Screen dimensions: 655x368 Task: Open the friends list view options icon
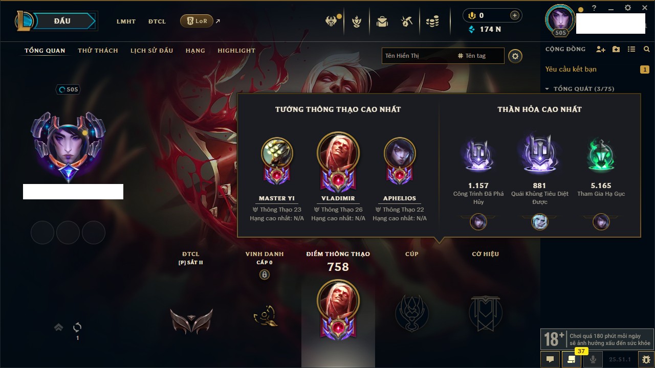point(631,49)
